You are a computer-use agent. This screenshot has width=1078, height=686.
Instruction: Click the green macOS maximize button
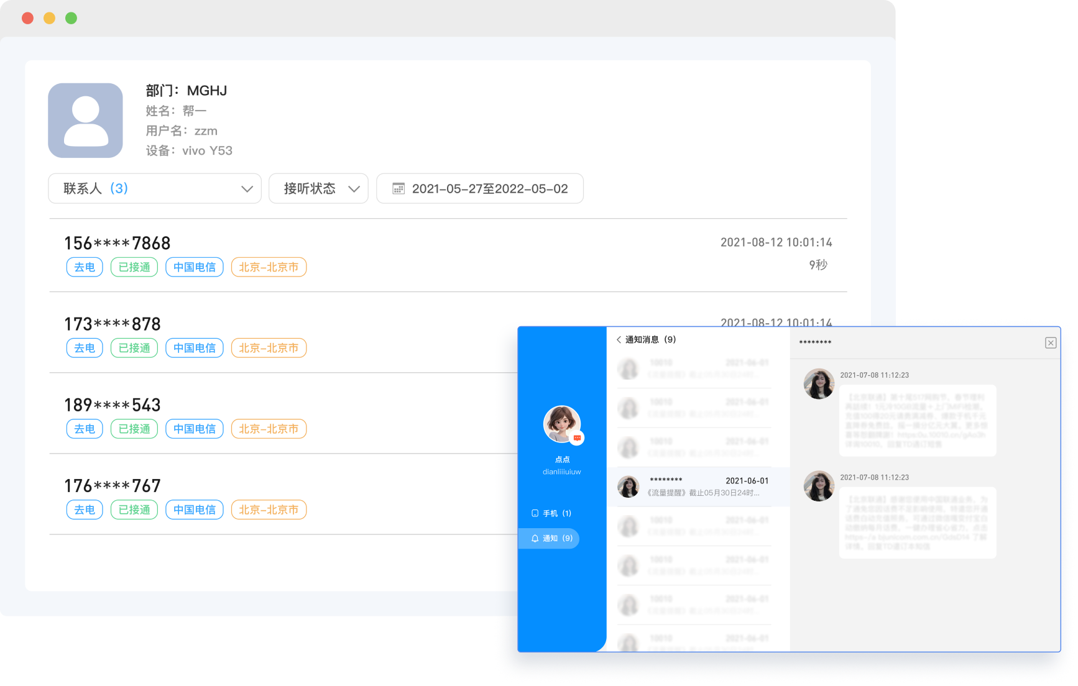point(71,18)
